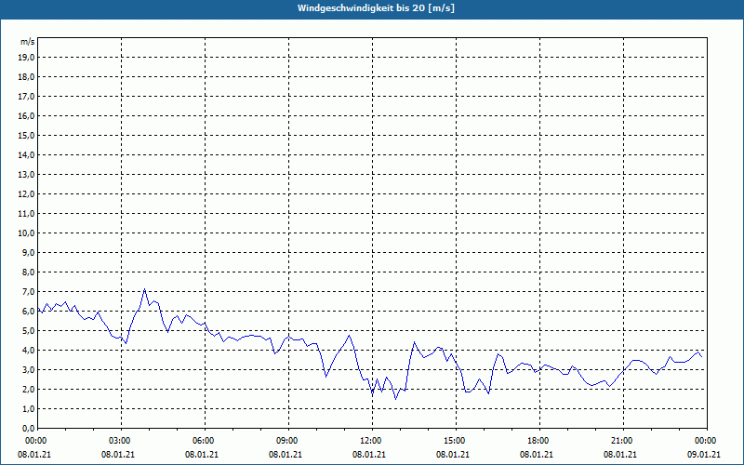Select the "6,0" y-axis label

[28, 311]
